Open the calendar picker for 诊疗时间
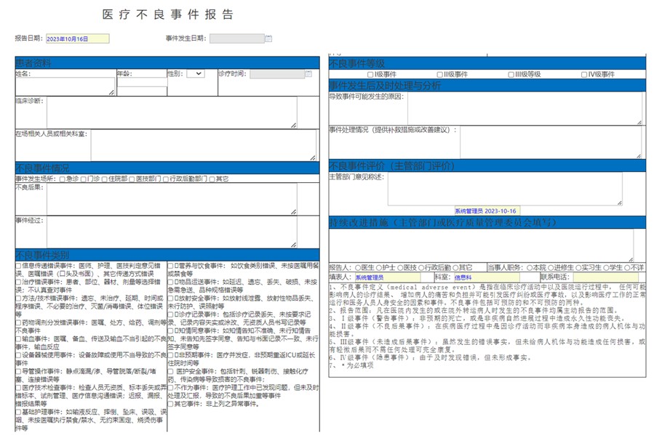Image resolution: width=654 pixels, height=435 pixels. 308,74
